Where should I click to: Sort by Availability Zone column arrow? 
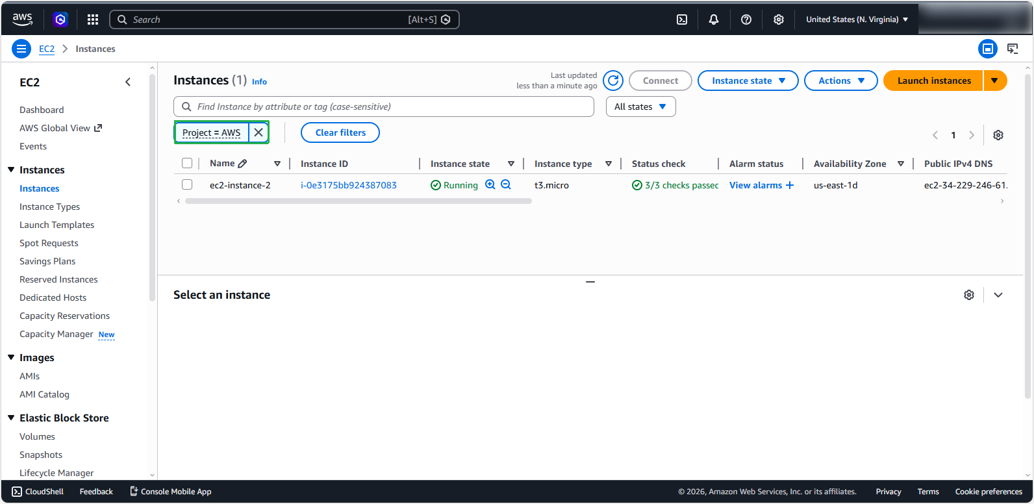[x=901, y=164]
